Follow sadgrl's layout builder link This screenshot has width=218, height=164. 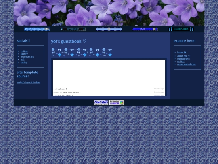click(x=29, y=83)
